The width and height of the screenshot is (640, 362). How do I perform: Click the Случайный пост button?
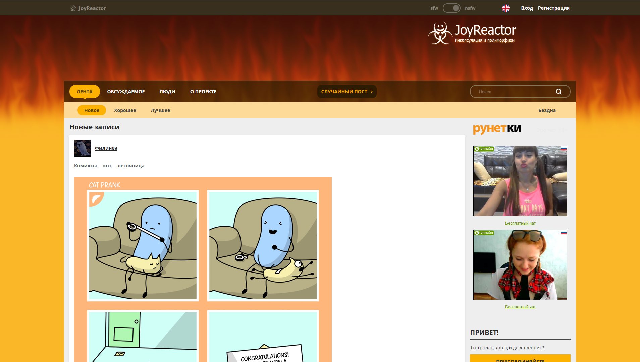(x=347, y=92)
